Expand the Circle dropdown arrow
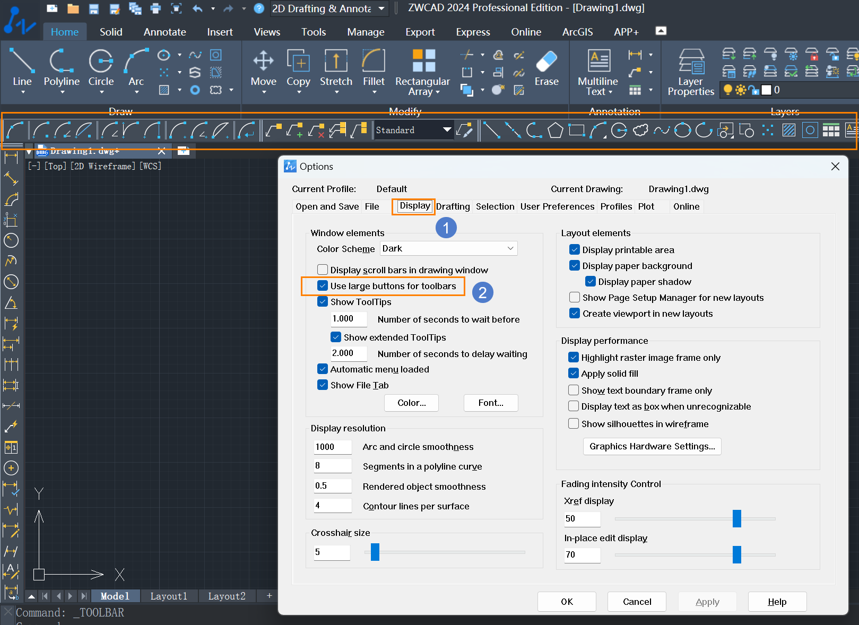This screenshot has height=625, width=859. pyautogui.click(x=102, y=92)
